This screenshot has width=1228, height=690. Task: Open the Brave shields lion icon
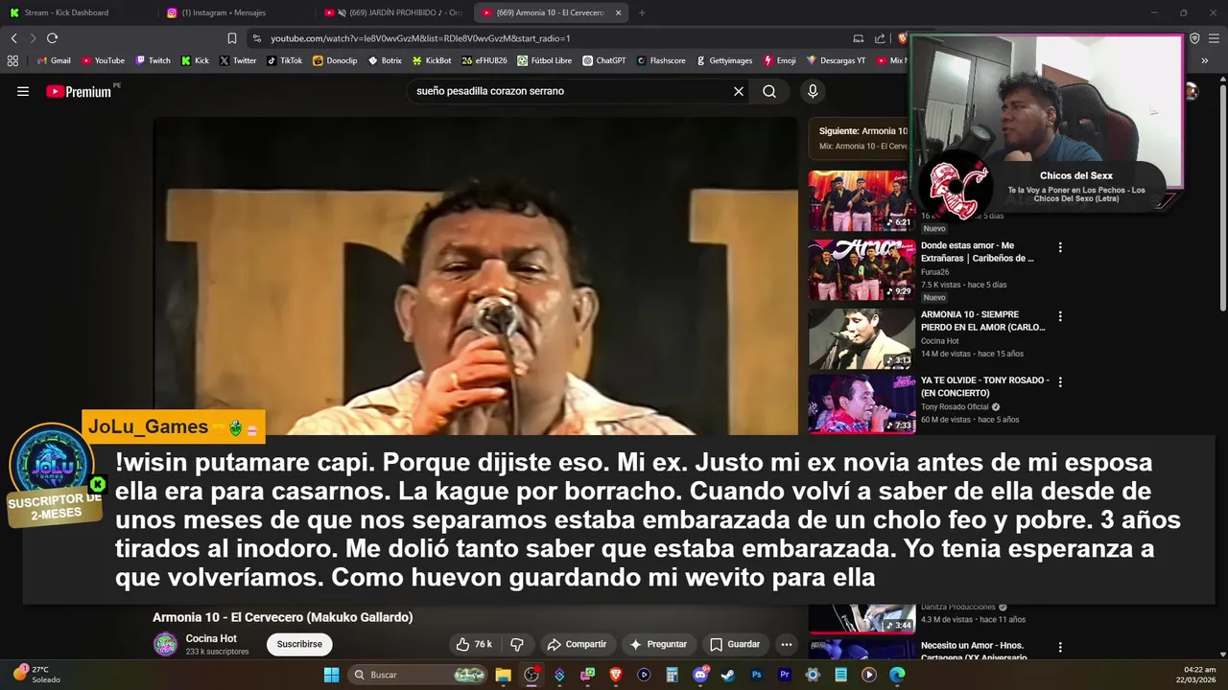click(x=902, y=38)
